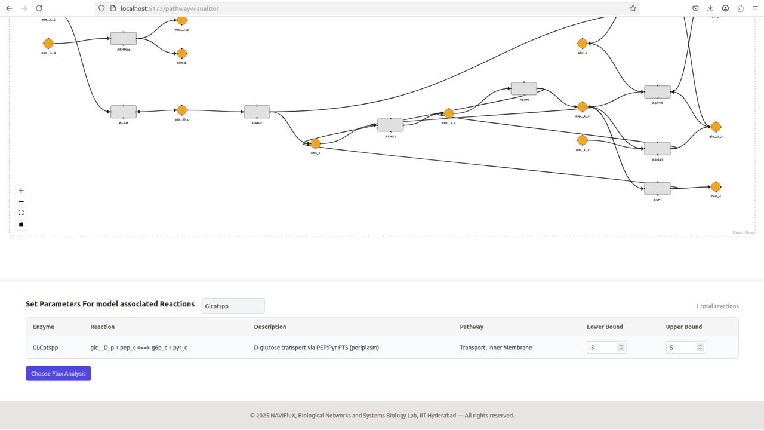The height and width of the screenshot is (430, 764).
Task: Focus the Lower Bound input for GLCptspp
Action: [x=602, y=347]
